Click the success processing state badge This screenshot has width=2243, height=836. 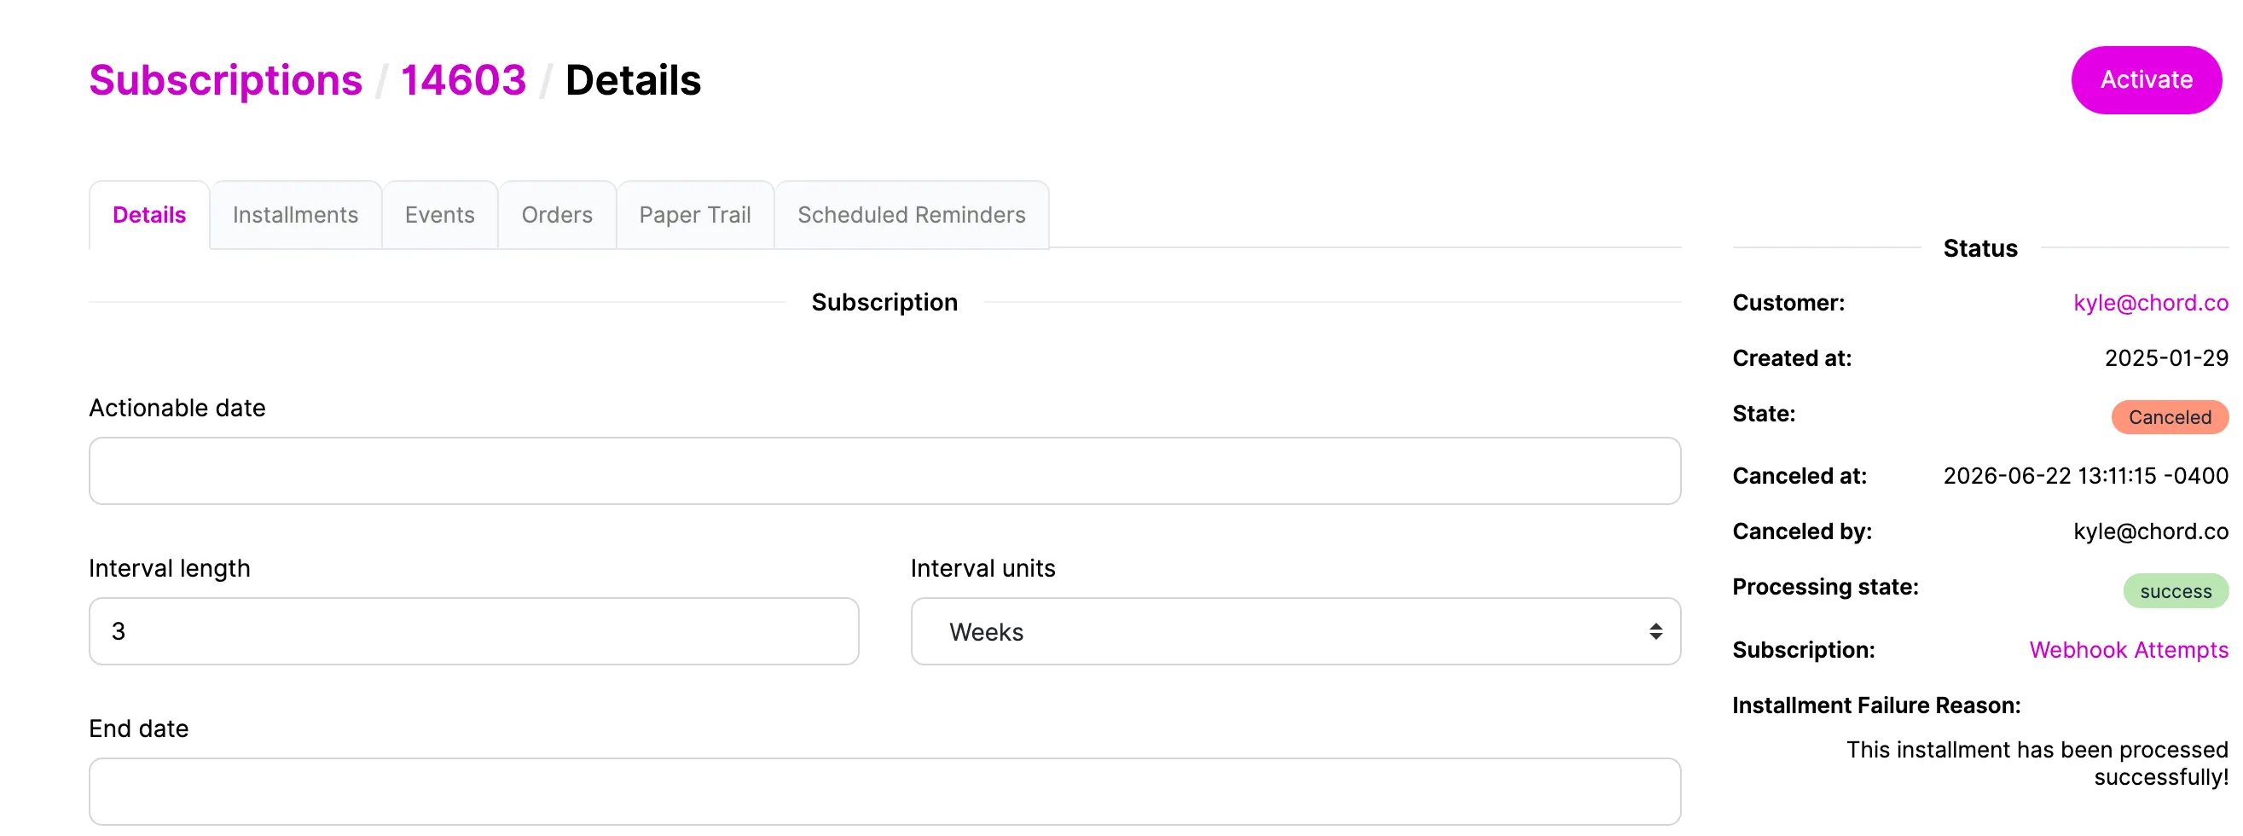(2175, 591)
